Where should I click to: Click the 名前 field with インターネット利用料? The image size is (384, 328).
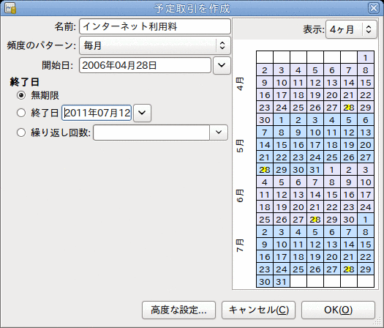pos(155,26)
